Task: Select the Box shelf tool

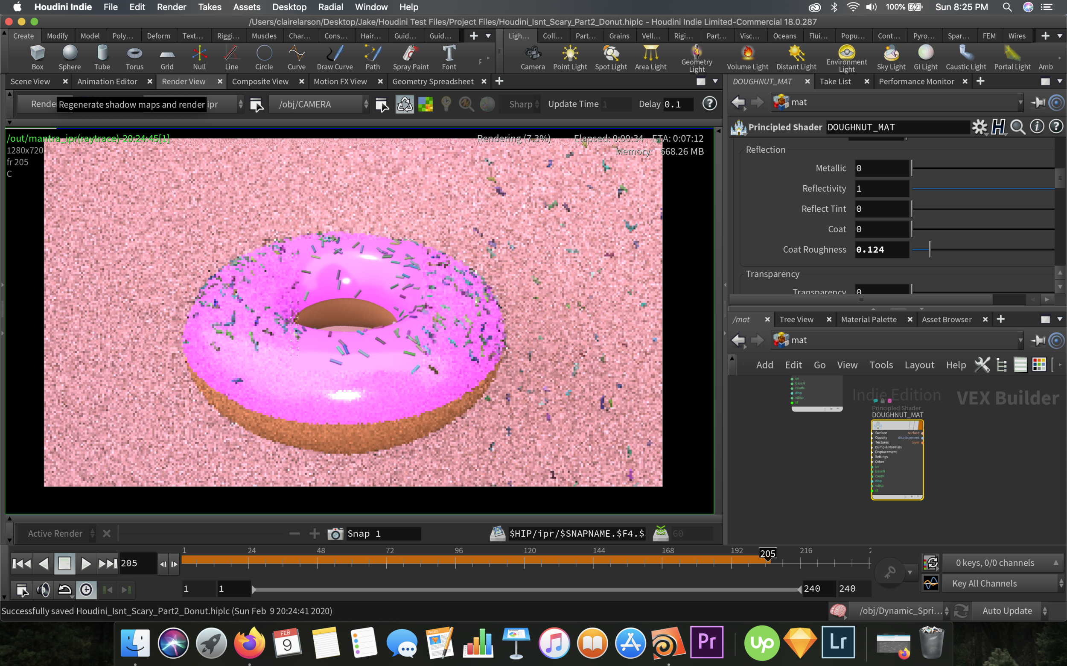Action: (x=38, y=58)
